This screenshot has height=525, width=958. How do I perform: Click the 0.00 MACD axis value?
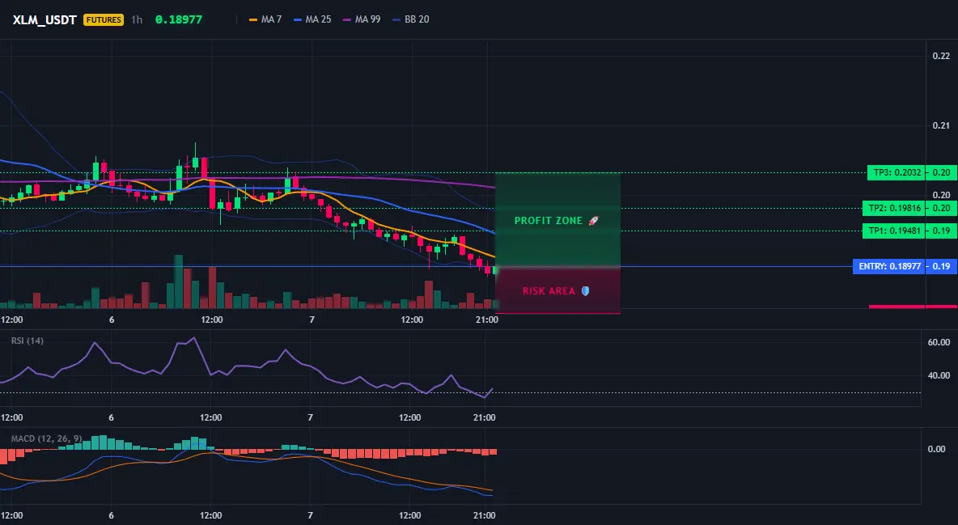pyautogui.click(x=937, y=449)
